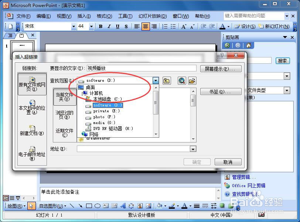The height and width of the screenshot is (222, 300).
Task: Click the insert WordArt icon
Action: 123,206
